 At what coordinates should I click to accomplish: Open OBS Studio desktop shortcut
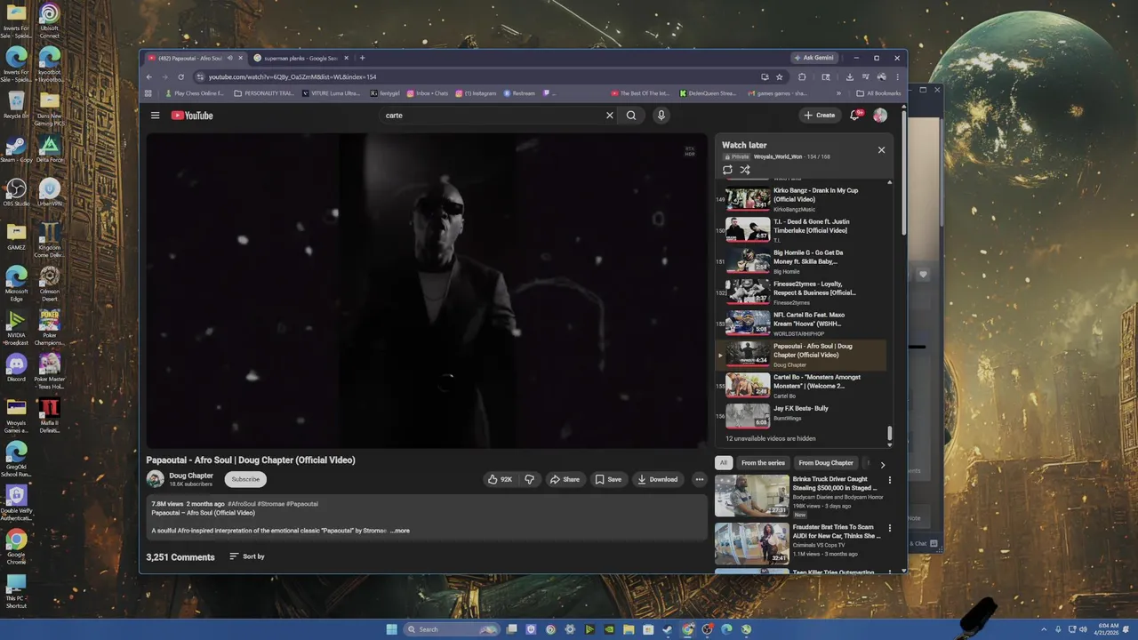tap(16, 192)
